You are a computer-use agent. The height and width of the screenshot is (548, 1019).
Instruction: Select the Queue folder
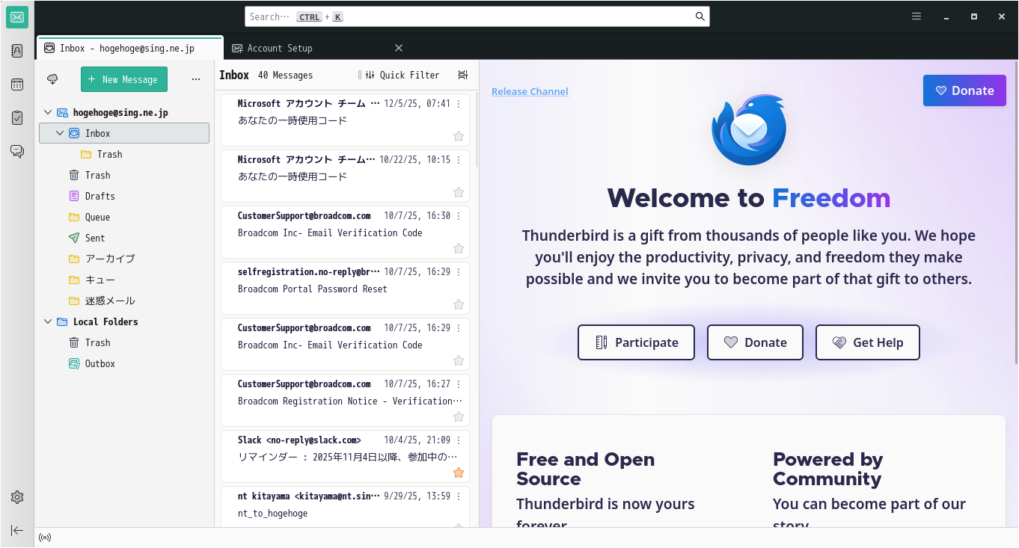[x=124, y=217]
